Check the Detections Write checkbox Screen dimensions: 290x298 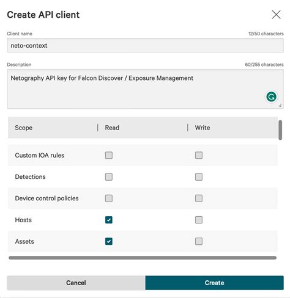tap(199, 177)
